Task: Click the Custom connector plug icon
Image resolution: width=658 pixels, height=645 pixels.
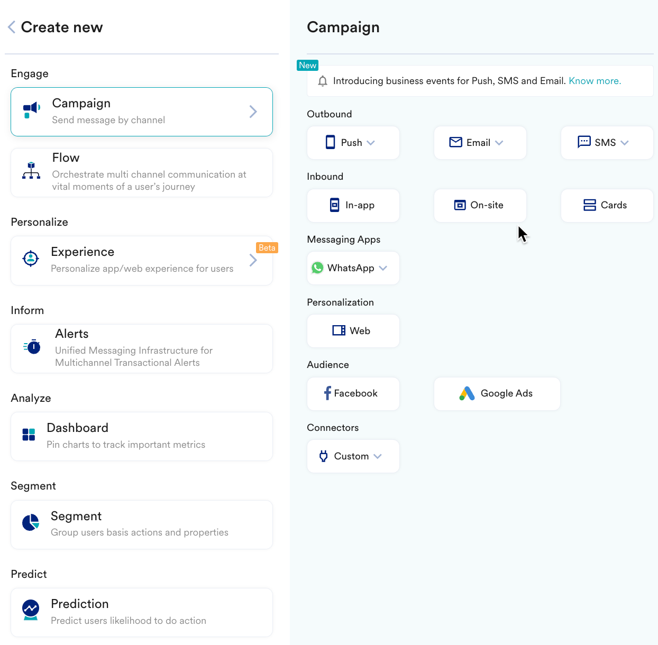Action: (323, 456)
